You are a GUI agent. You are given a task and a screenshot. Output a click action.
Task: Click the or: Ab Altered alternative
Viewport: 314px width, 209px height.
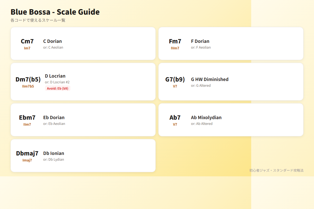tap(202, 124)
